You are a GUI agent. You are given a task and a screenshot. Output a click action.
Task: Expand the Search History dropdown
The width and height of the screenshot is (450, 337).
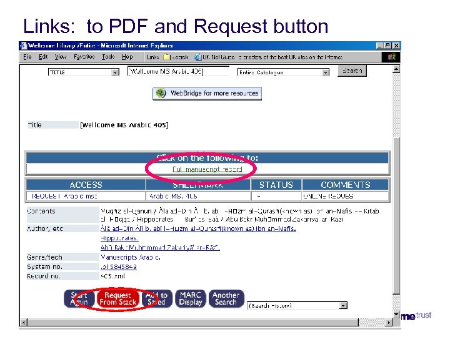tap(343, 305)
